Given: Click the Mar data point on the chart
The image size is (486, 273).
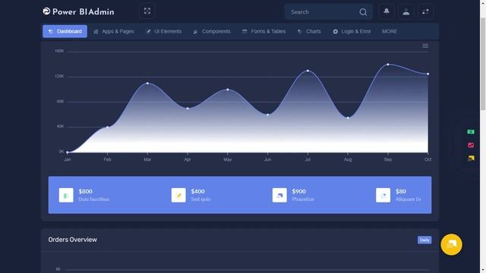Looking at the screenshot, I should [147, 83].
